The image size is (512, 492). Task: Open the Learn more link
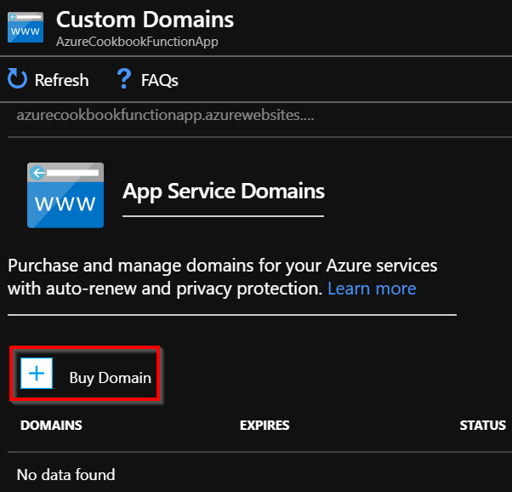[372, 289]
